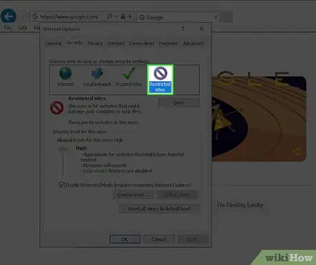Click the lock security icon in the address bar
Image resolution: width=316 pixels, height=265 pixels.
pyautogui.click(x=123, y=16)
